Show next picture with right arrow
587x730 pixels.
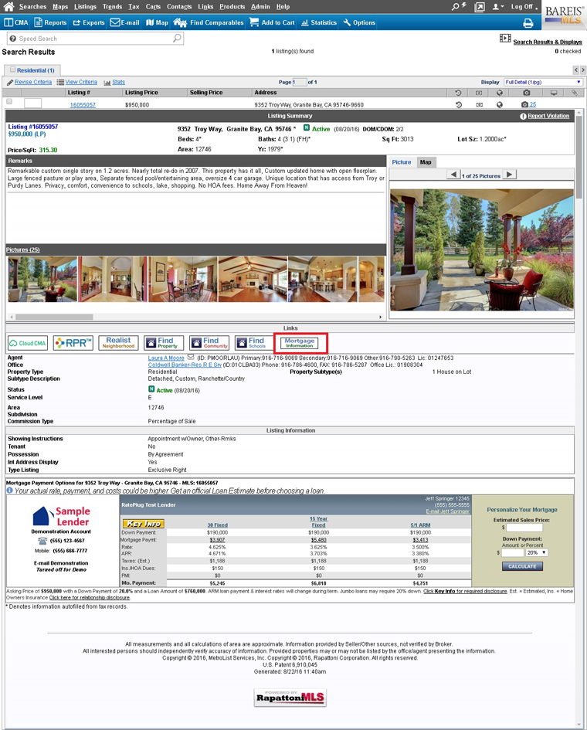pos(509,175)
